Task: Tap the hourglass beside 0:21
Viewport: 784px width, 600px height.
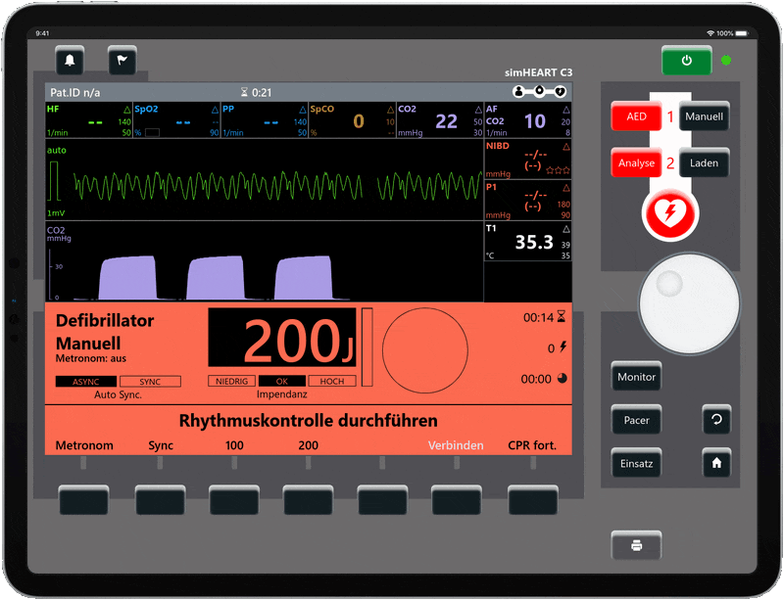Action: 244,92
